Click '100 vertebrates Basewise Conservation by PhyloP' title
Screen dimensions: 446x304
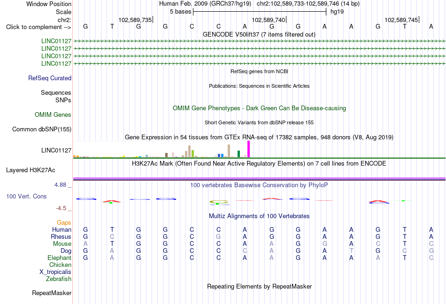pos(259,185)
